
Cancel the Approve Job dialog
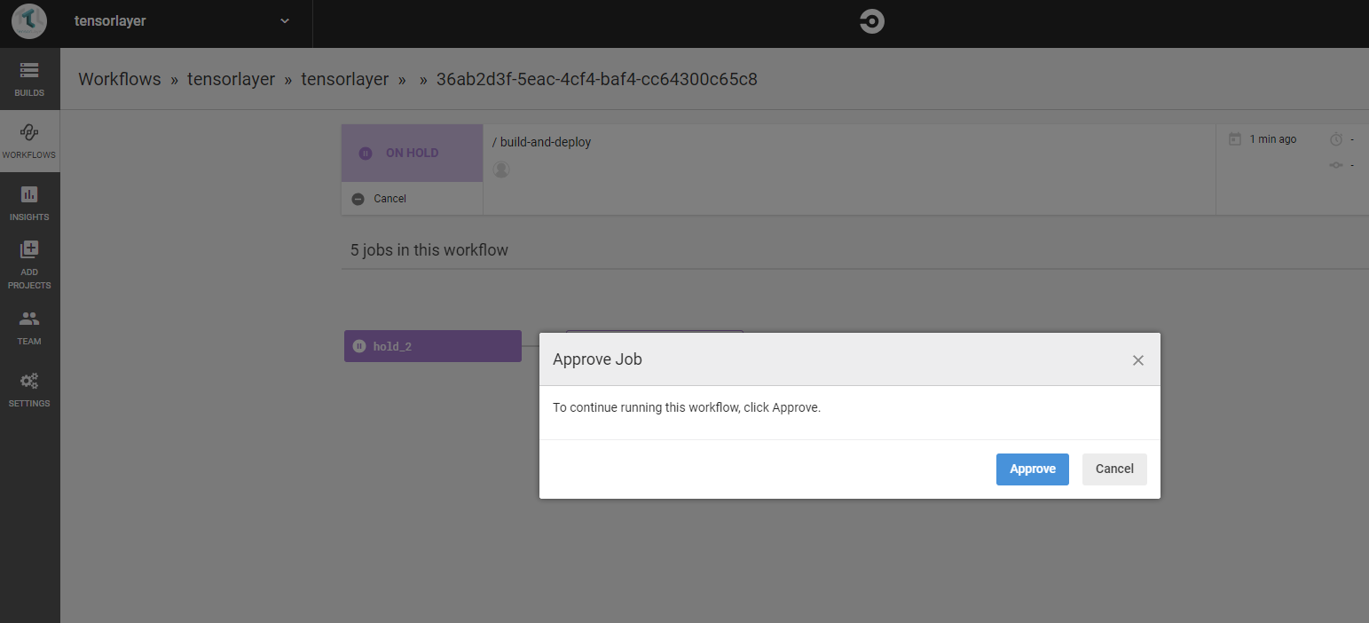1114,469
